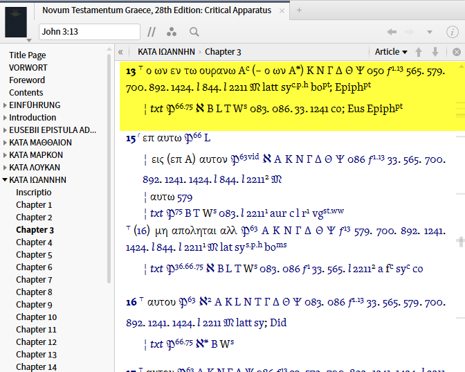Go back with left arrow

392,32
